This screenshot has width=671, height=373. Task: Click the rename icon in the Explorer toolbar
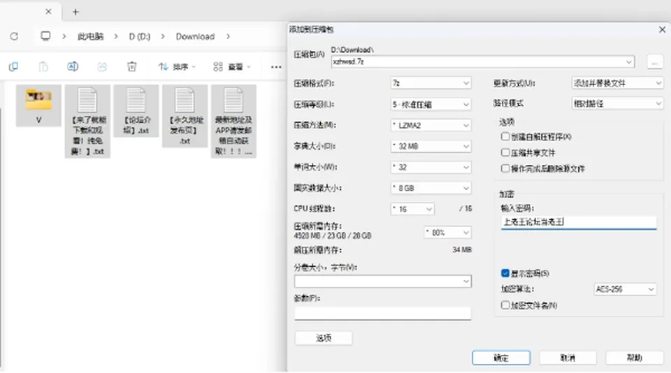pos(73,66)
